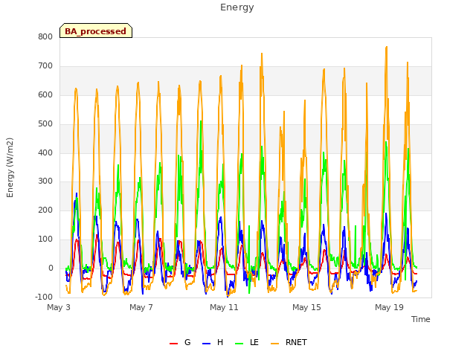Click the blue H legend color marker

click(206, 344)
